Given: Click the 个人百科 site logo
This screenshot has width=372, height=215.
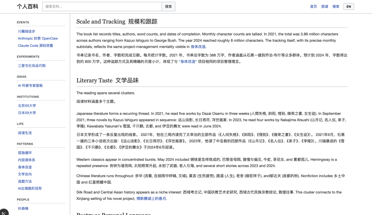Looking at the screenshot, I should pos(27,6).
